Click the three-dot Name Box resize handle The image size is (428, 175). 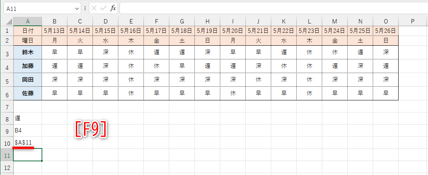click(85, 8)
